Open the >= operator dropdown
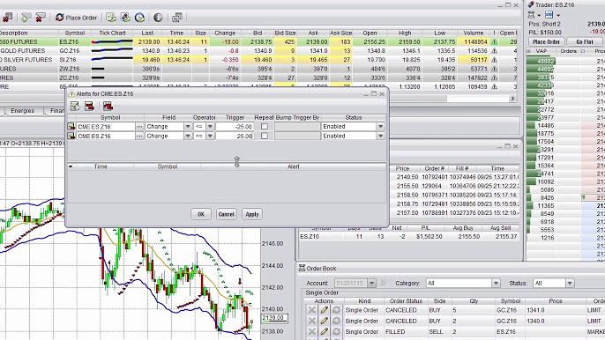 (x=210, y=136)
